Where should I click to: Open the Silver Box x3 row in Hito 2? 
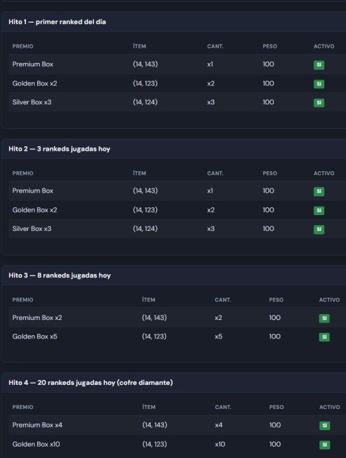[177, 229]
